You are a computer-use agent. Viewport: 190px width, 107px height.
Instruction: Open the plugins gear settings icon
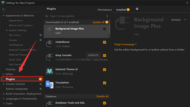[137, 9]
